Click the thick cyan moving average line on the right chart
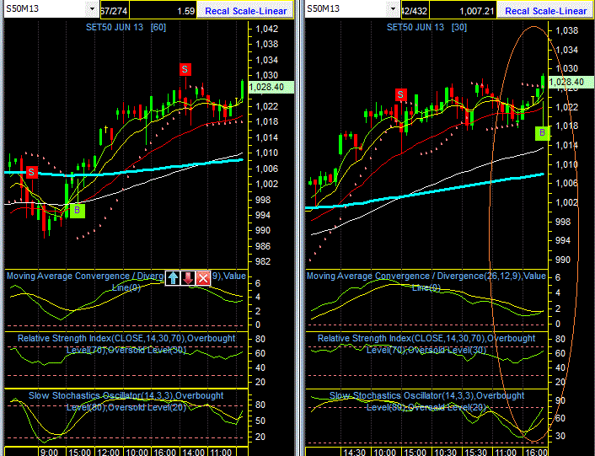 pos(425,192)
